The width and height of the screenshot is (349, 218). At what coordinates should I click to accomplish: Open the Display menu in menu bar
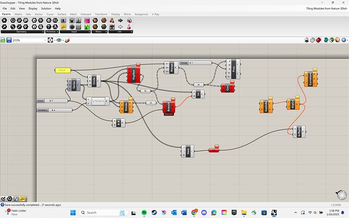33,9
